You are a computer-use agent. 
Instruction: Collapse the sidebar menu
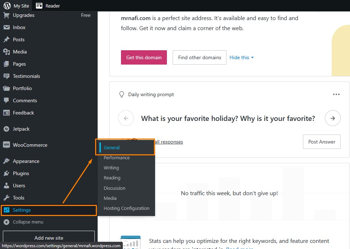click(x=23, y=222)
